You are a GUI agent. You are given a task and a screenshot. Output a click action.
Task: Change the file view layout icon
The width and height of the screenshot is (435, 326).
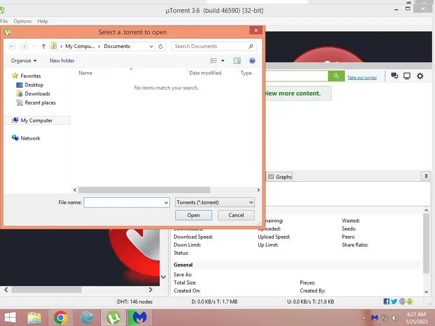coord(214,60)
